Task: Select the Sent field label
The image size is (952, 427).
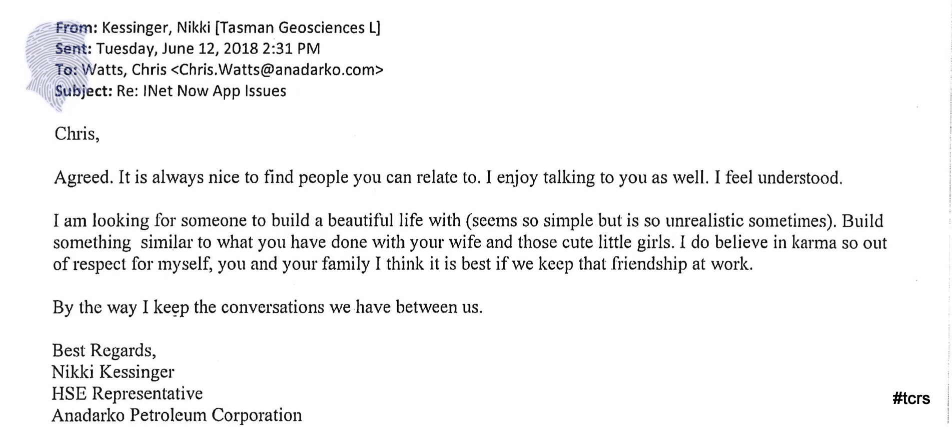Action: [73, 48]
